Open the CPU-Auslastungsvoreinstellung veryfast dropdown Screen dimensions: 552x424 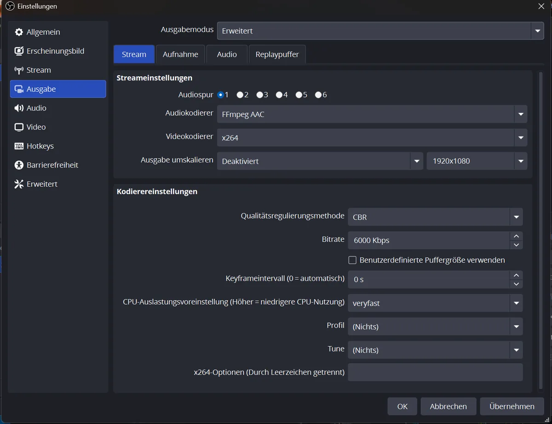pyautogui.click(x=435, y=303)
